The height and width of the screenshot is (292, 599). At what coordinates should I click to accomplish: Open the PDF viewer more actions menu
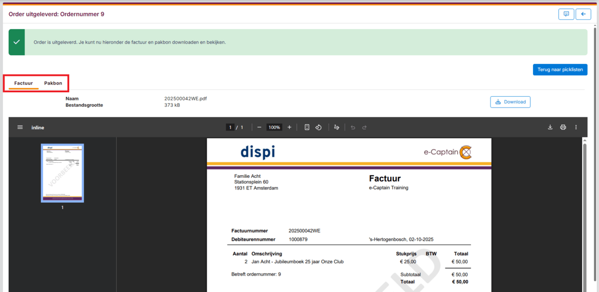(x=576, y=128)
